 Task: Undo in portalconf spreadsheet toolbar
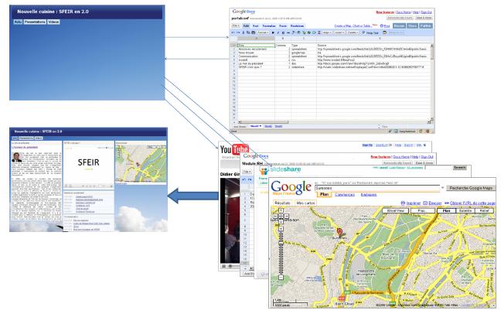tap(233, 32)
